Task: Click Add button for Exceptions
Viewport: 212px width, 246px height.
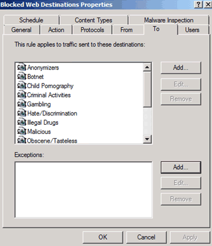Action: (181, 168)
